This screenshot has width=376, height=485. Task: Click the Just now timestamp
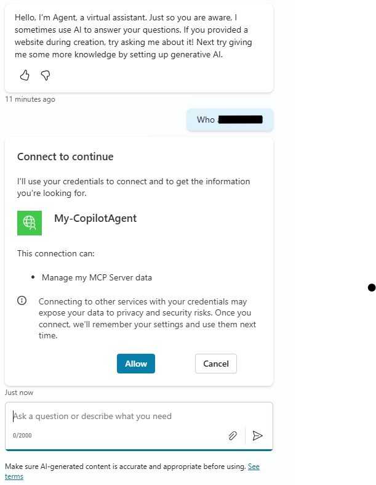click(x=19, y=393)
